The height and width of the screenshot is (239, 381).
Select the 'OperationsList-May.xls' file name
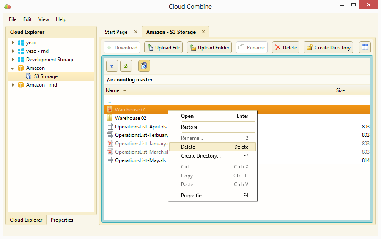point(140,160)
